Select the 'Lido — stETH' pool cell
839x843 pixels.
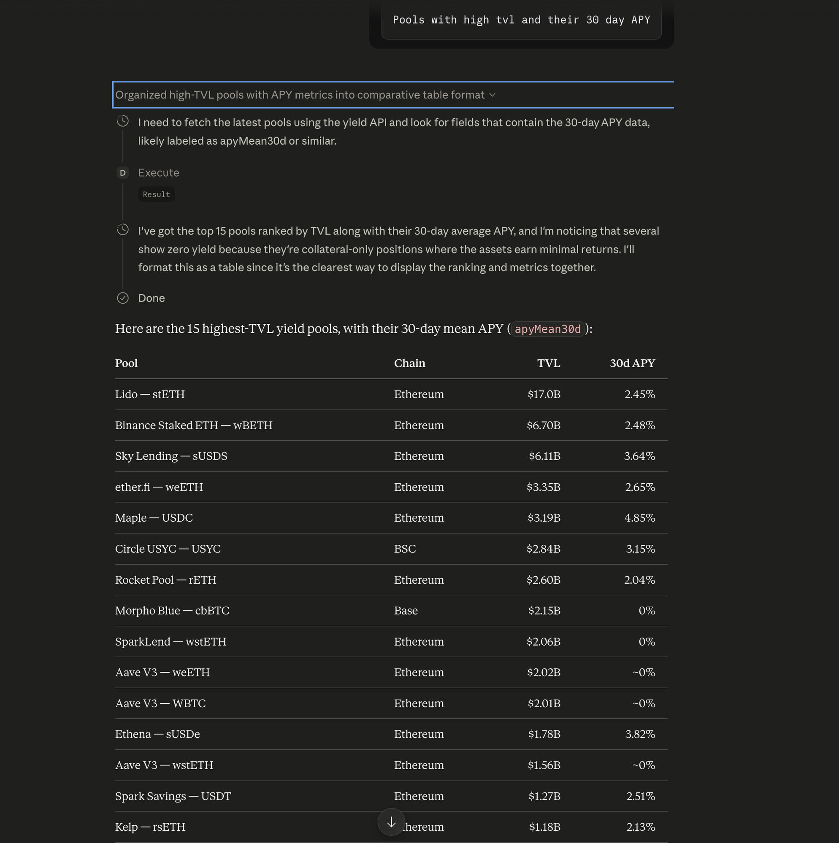click(x=150, y=394)
